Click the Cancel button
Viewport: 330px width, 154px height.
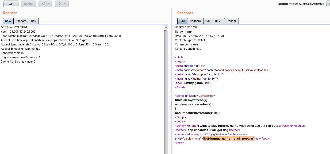click(x=28, y=4)
